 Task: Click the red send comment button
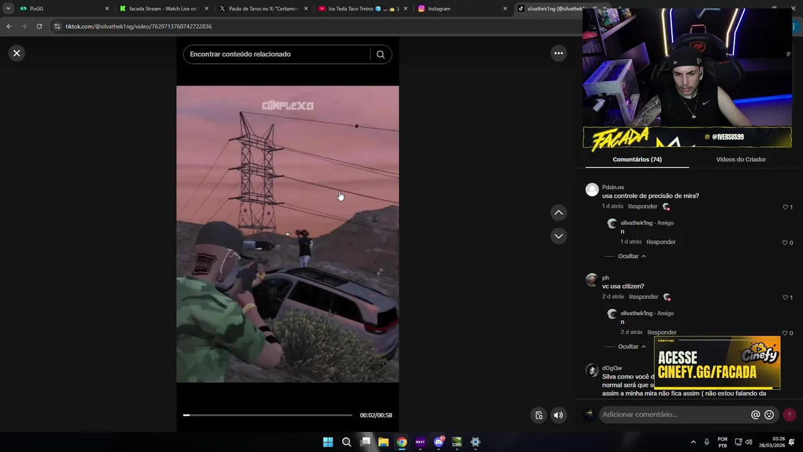pos(789,415)
